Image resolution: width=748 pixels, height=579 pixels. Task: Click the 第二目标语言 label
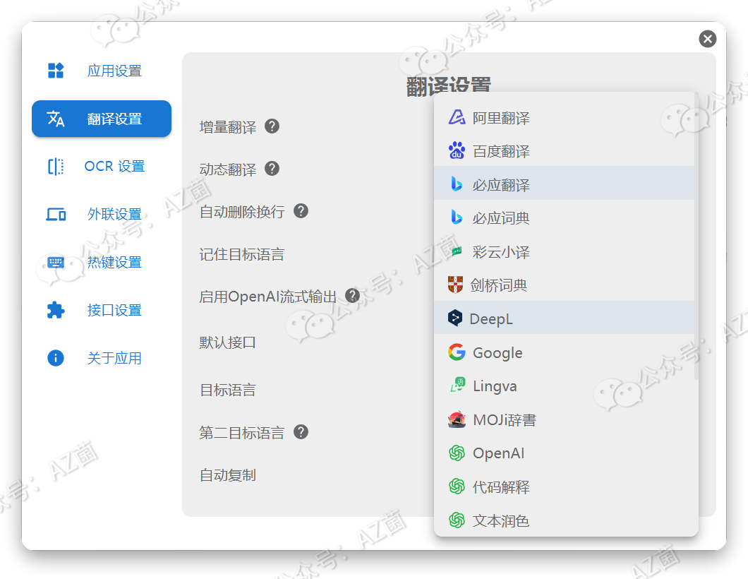242,432
